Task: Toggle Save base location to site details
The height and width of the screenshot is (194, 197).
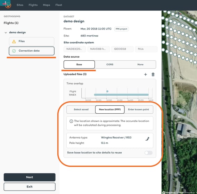Action: pos(148,153)
